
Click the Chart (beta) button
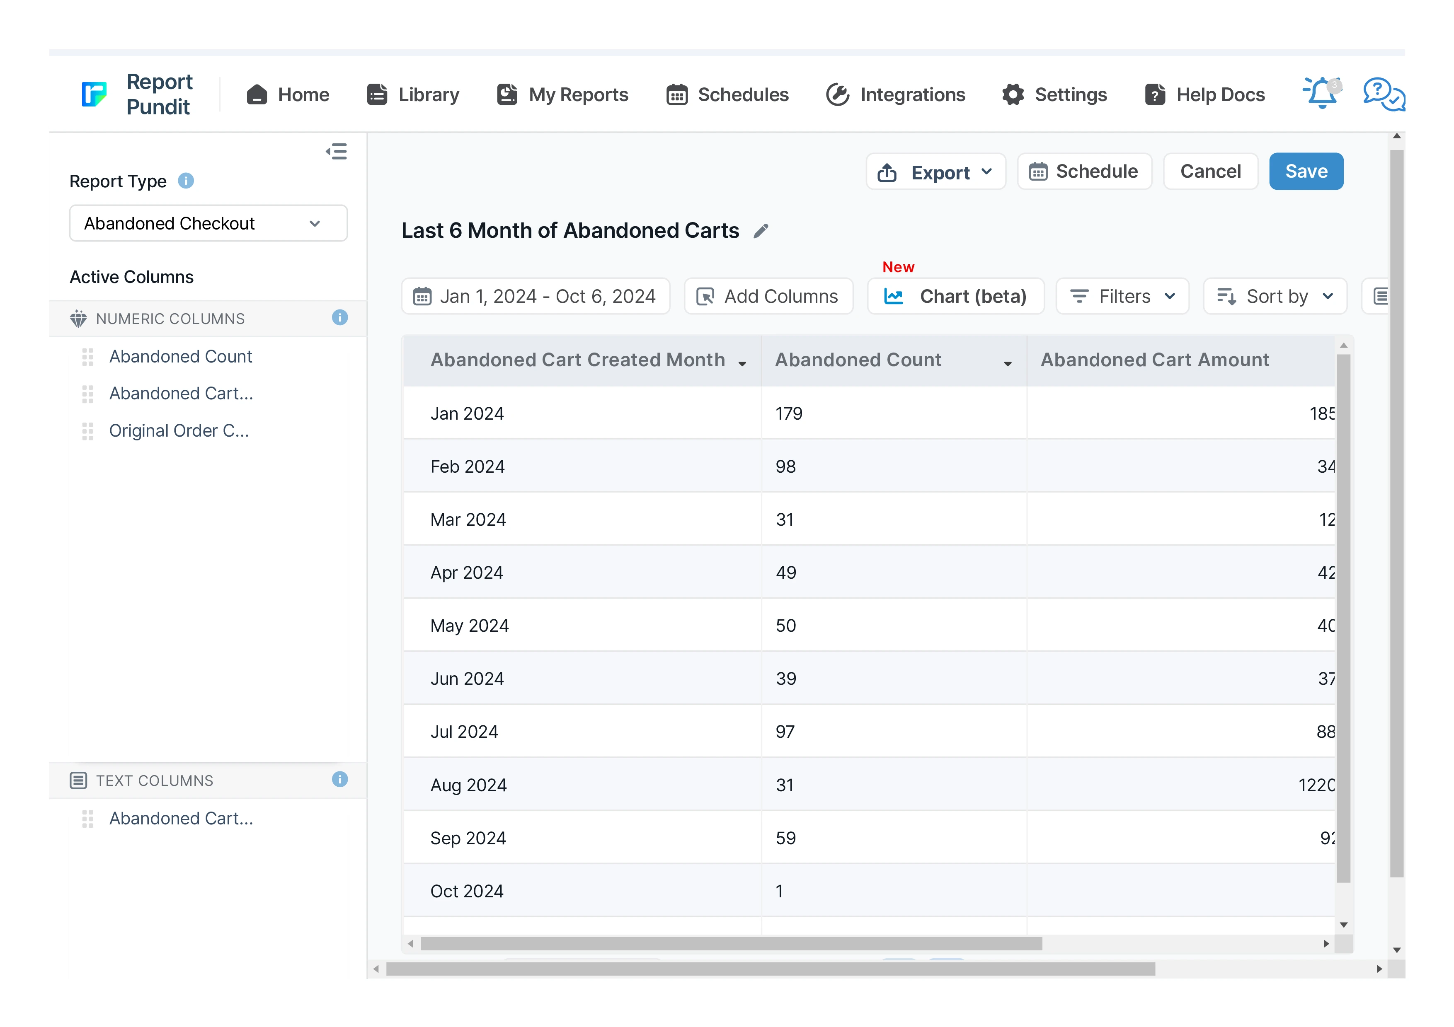point(955,296)
